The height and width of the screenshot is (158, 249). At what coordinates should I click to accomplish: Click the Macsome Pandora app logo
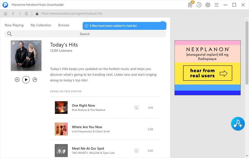[x=5, y=5]
